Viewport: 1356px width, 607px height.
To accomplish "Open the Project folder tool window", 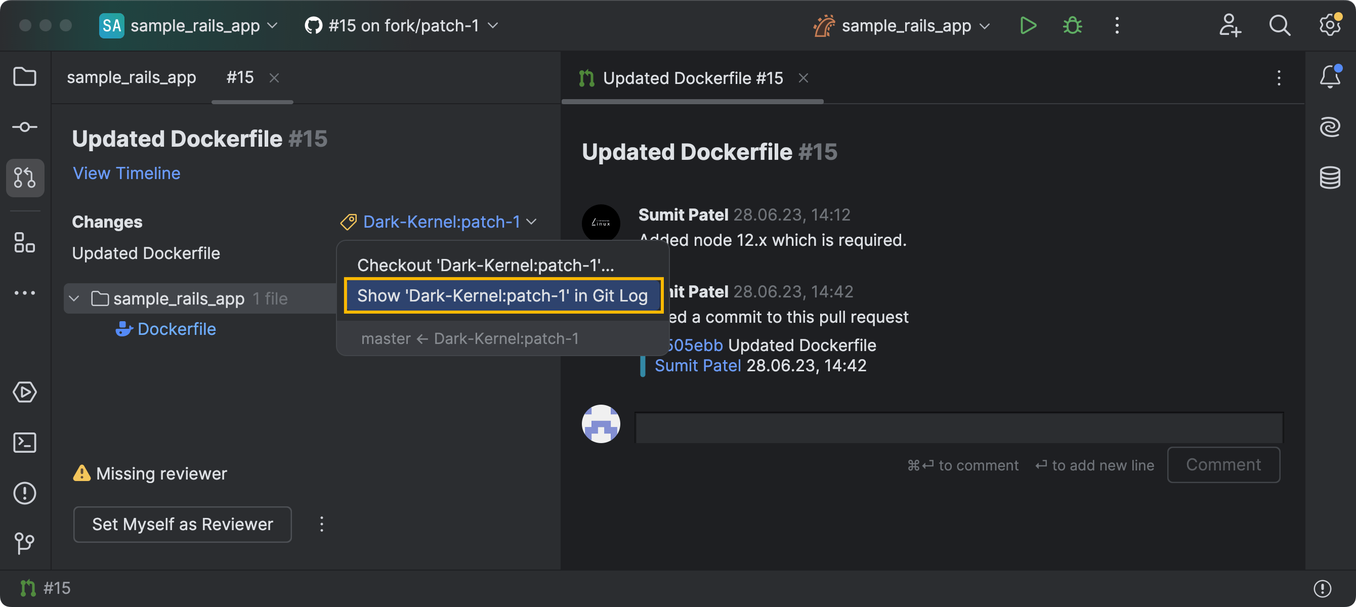I will tap(25, 77).
